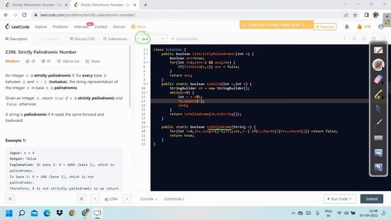Viewport: 391px width, 220px height.
Task: Toggle Autocomplete option
Action: (x=185, y=39)
